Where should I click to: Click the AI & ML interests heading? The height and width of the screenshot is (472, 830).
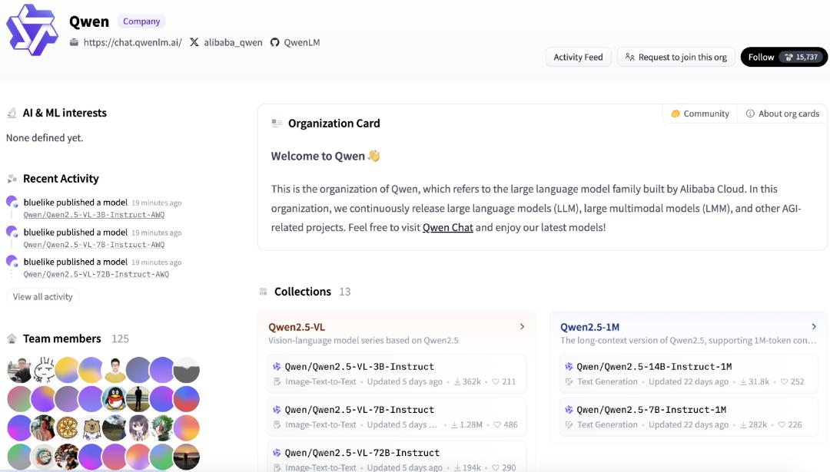pos(65,113)
